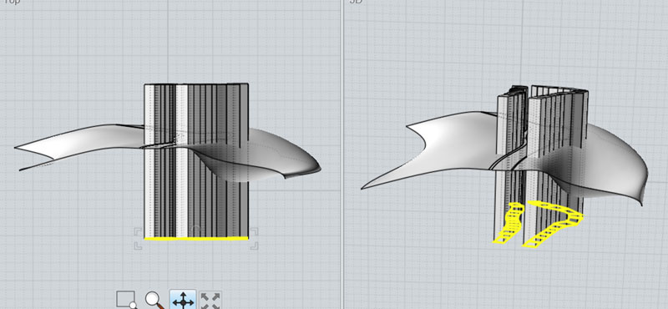Click the top-right selection bracket handle
The image size is (668, 309).
(254, 231)
